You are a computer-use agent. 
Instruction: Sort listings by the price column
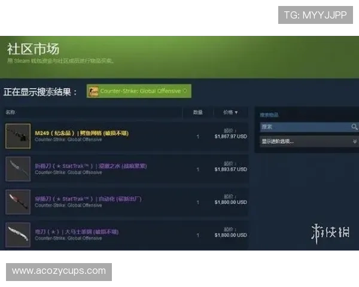coord(230,112)
